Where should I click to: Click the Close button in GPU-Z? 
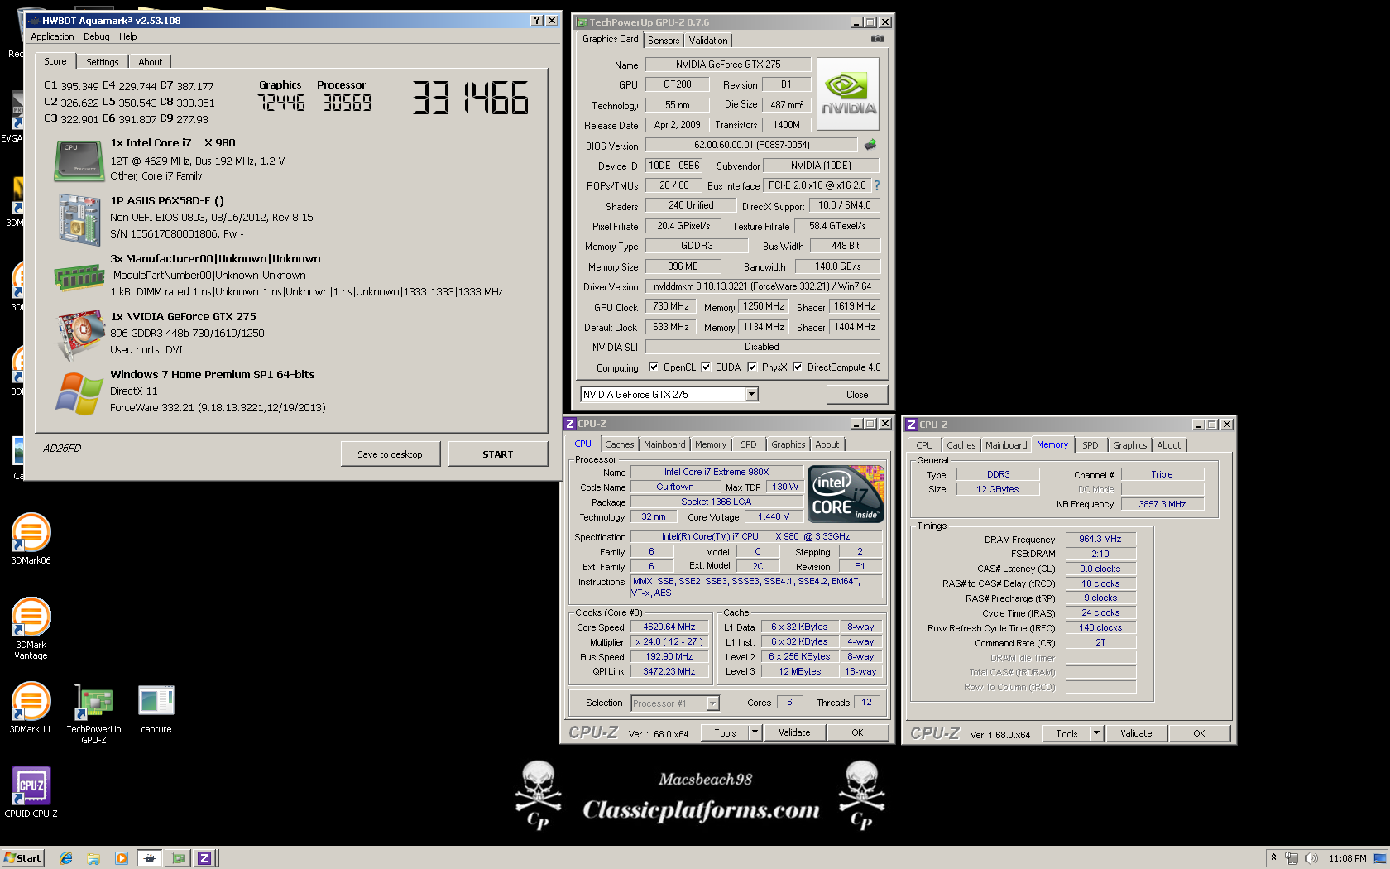tap(857, 395)
